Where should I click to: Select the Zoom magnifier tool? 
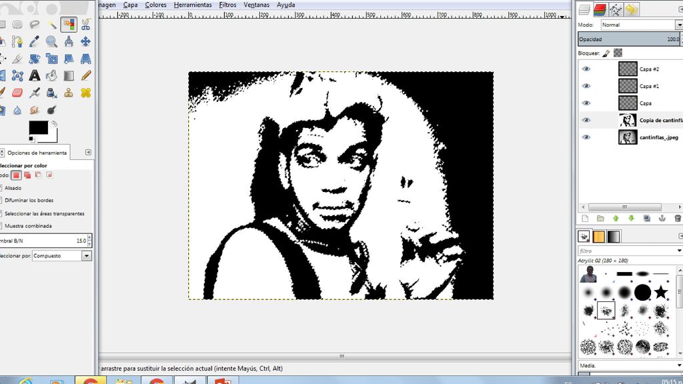coord(51,41)
